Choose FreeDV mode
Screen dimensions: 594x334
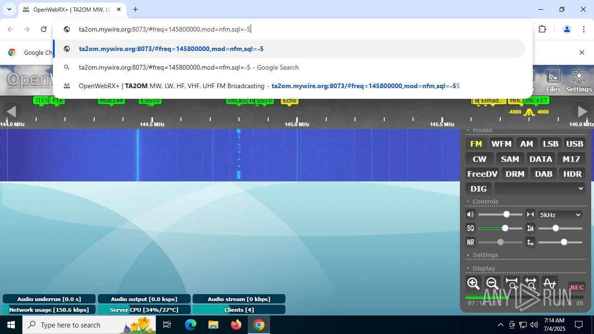click(x=482, y=174)
